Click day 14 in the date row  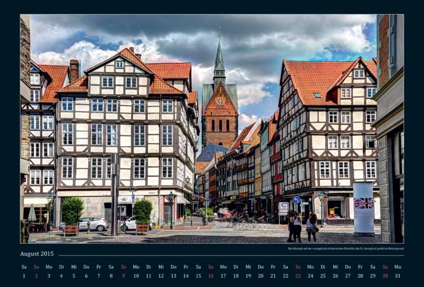[186, 275]
